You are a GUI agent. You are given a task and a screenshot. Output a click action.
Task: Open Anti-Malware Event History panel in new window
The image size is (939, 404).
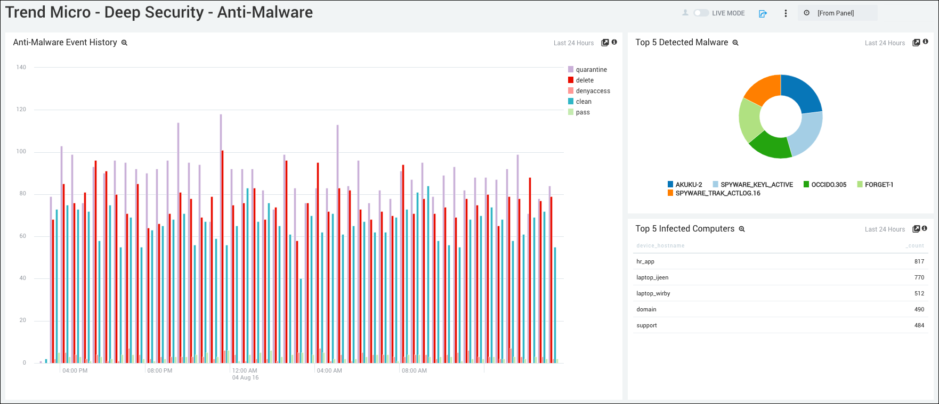(605, 43)
